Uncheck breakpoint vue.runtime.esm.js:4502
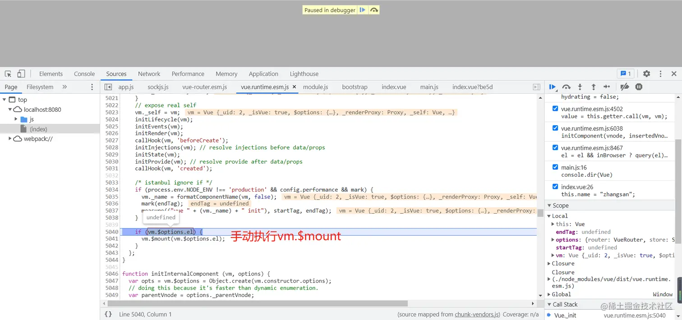Image resolution: width=682 pixels, height=320 pixels. [x=555, y=109]
